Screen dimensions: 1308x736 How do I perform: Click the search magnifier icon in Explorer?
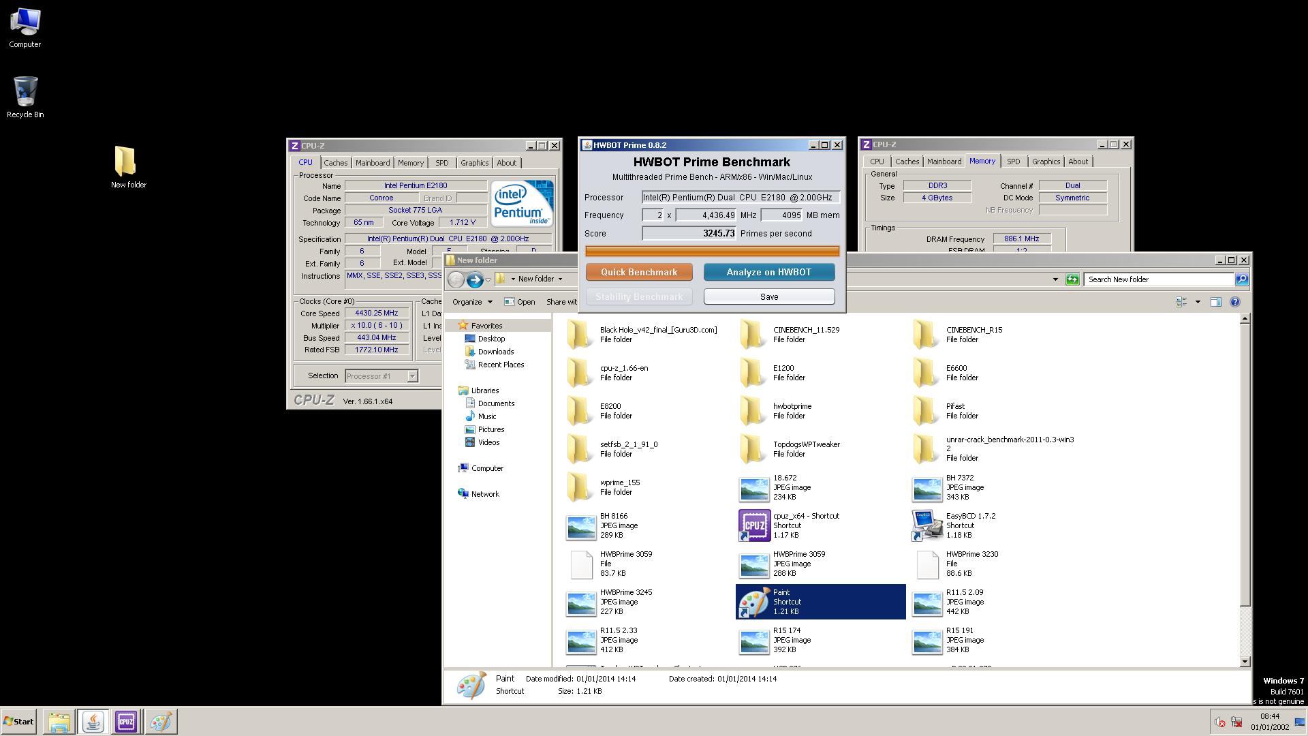point(1242,279)
